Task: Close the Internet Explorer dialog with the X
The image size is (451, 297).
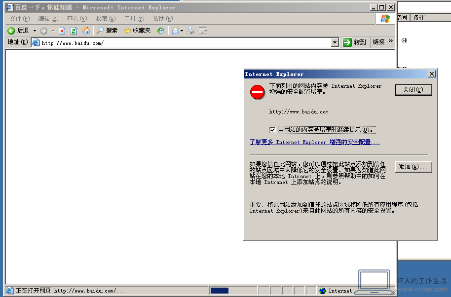Action: tap(432, 74)
